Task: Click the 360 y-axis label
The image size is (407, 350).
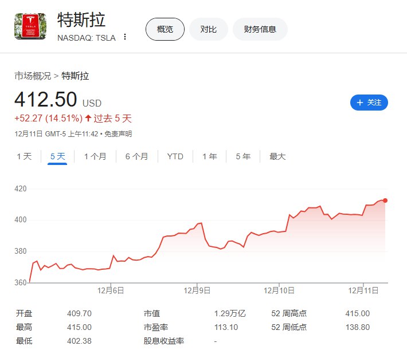Action: pos(21,282)
